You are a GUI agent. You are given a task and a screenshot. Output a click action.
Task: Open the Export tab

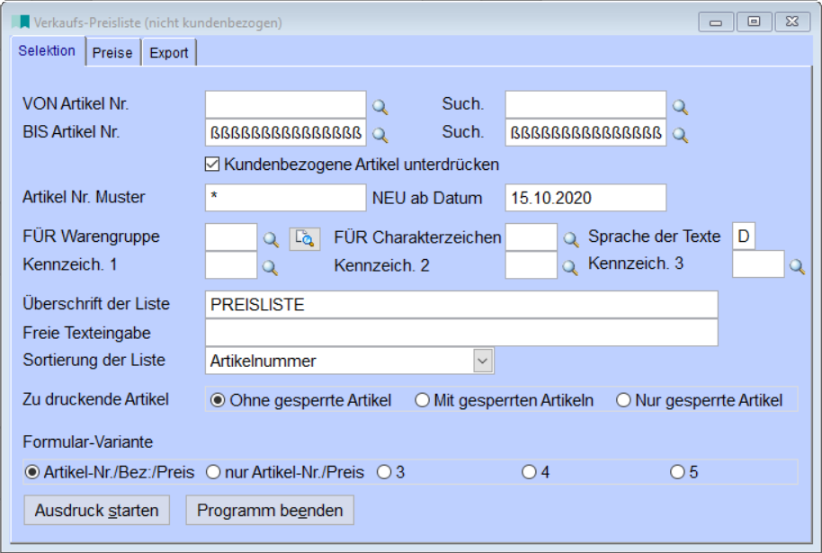click(x=169, y=52)
